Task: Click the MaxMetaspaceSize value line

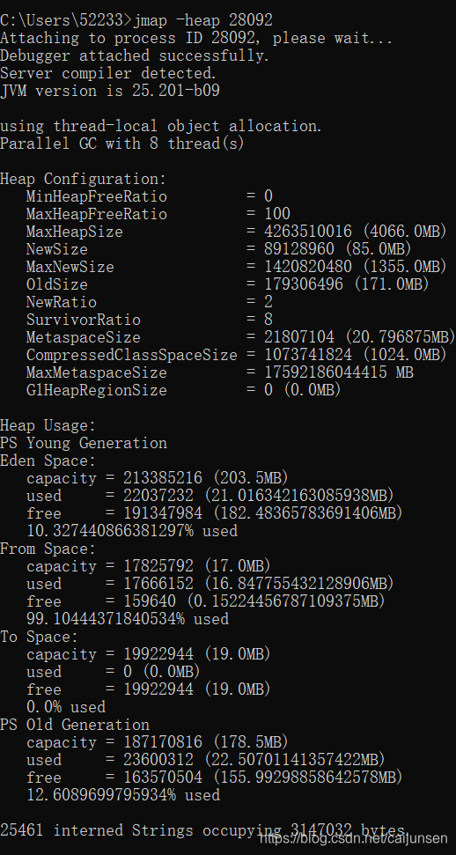Action: [x=220, y=372]
